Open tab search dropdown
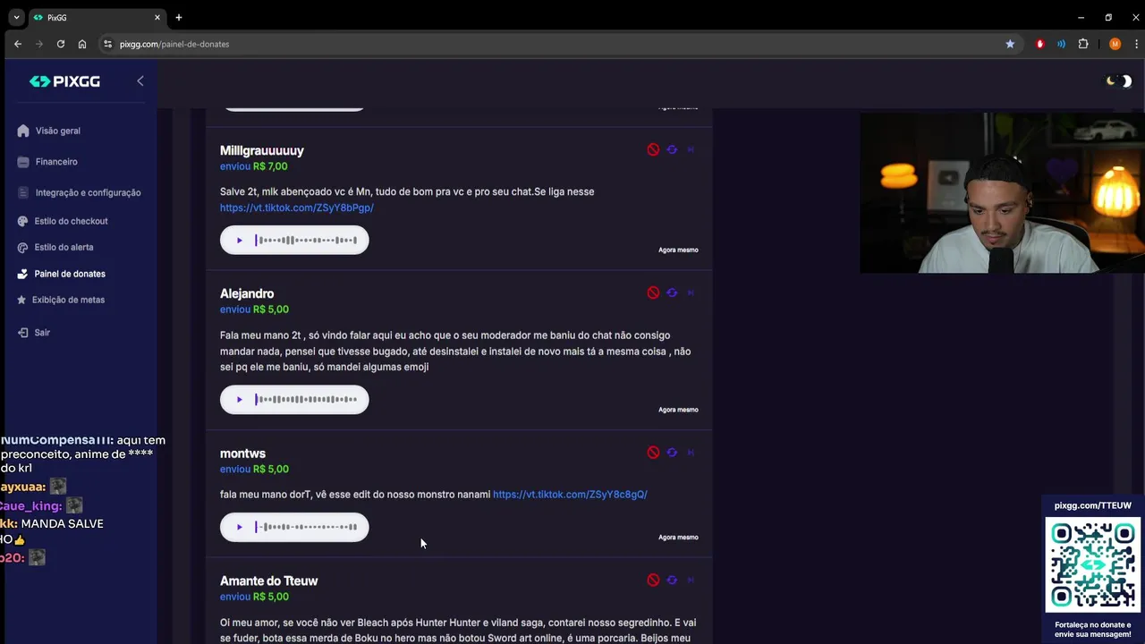This screenshot has height=644, width=1145. click(x=16, y=17)
